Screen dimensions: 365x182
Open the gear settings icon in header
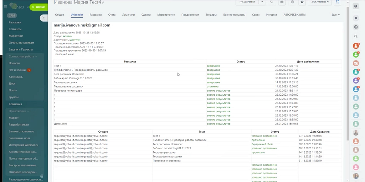(x=302, y=2)
